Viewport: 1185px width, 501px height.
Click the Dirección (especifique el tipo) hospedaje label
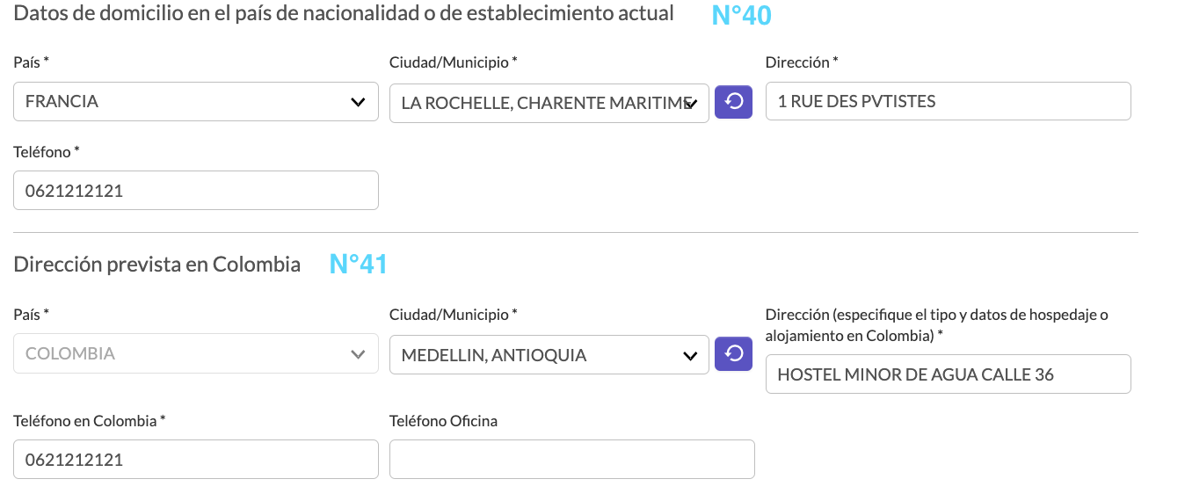[937, 324]
